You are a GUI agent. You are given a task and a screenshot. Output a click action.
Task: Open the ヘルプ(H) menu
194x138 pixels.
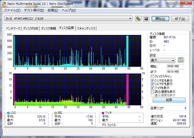[x=69, y=10]
